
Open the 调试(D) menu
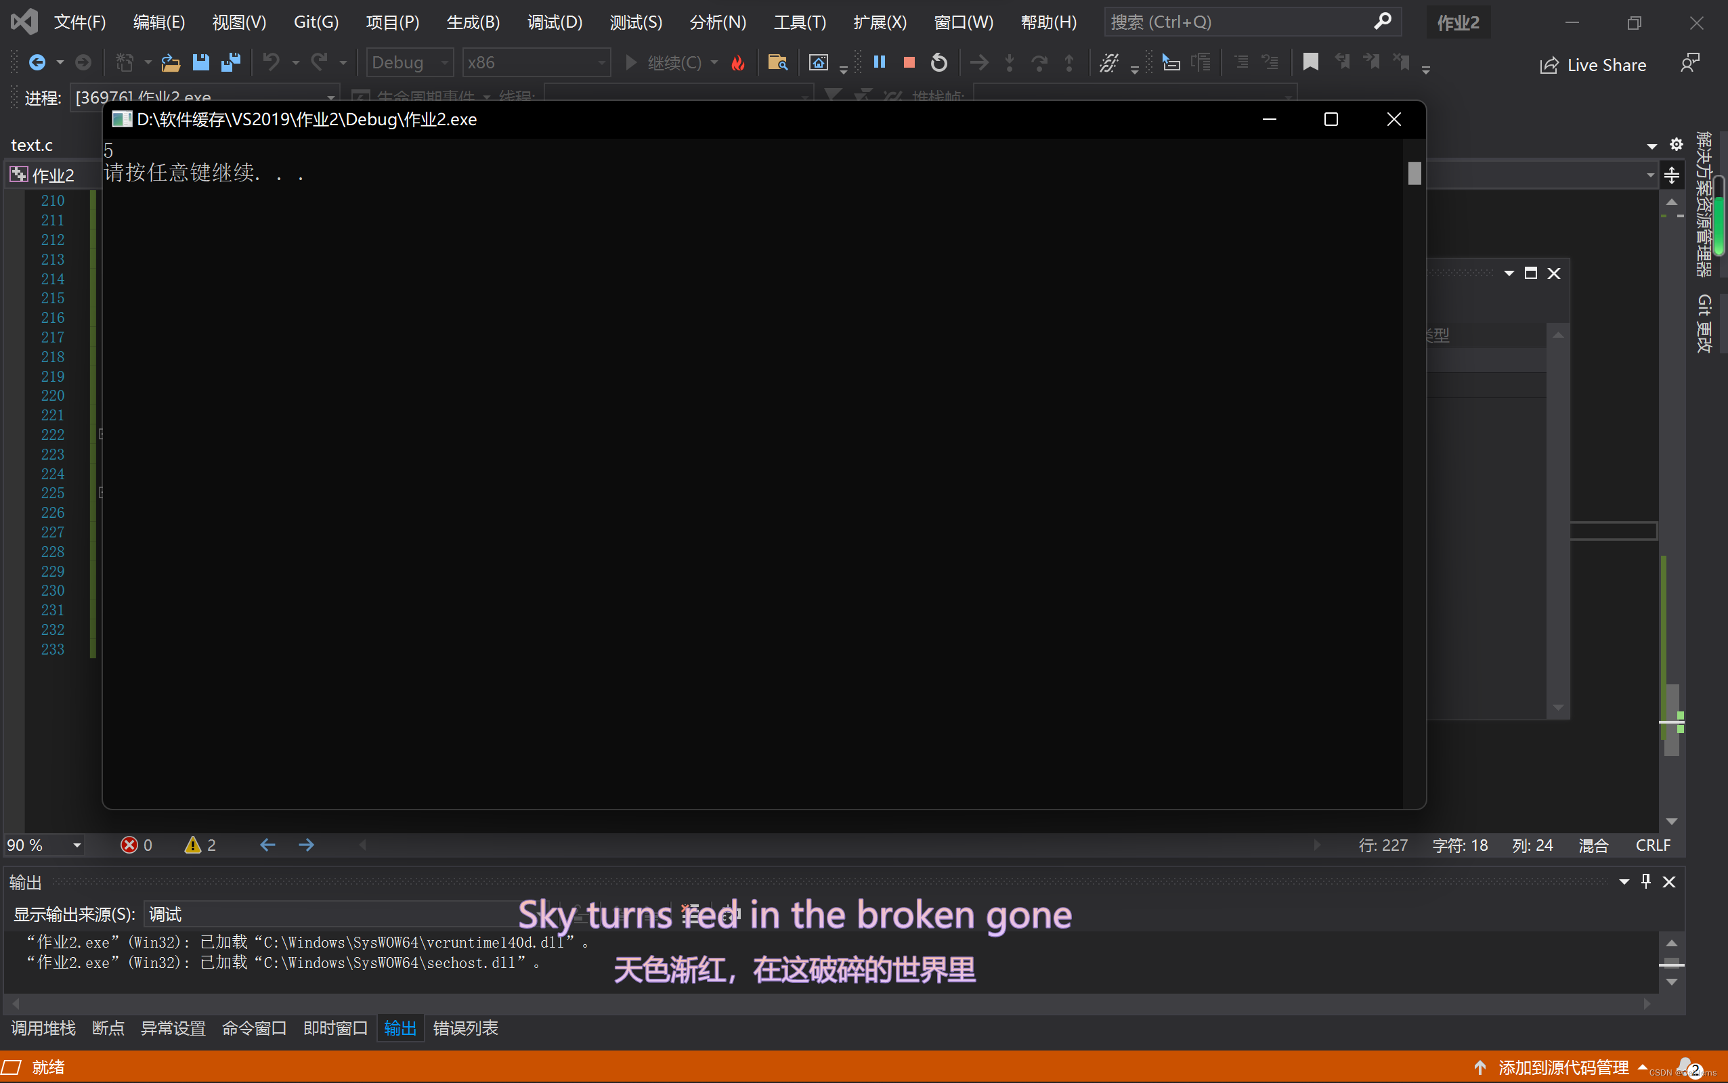[554, 22]
